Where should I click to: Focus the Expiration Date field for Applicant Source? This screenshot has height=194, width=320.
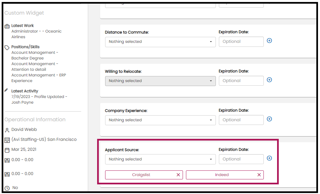241,159
